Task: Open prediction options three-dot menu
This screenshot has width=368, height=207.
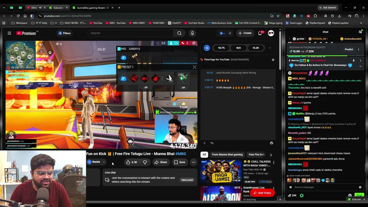Action: (x=359, y=49)
